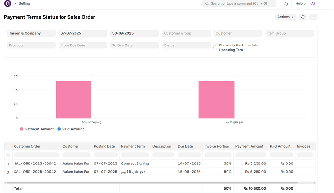Click the Customer Order column header
334x193 pixels.
27,146
